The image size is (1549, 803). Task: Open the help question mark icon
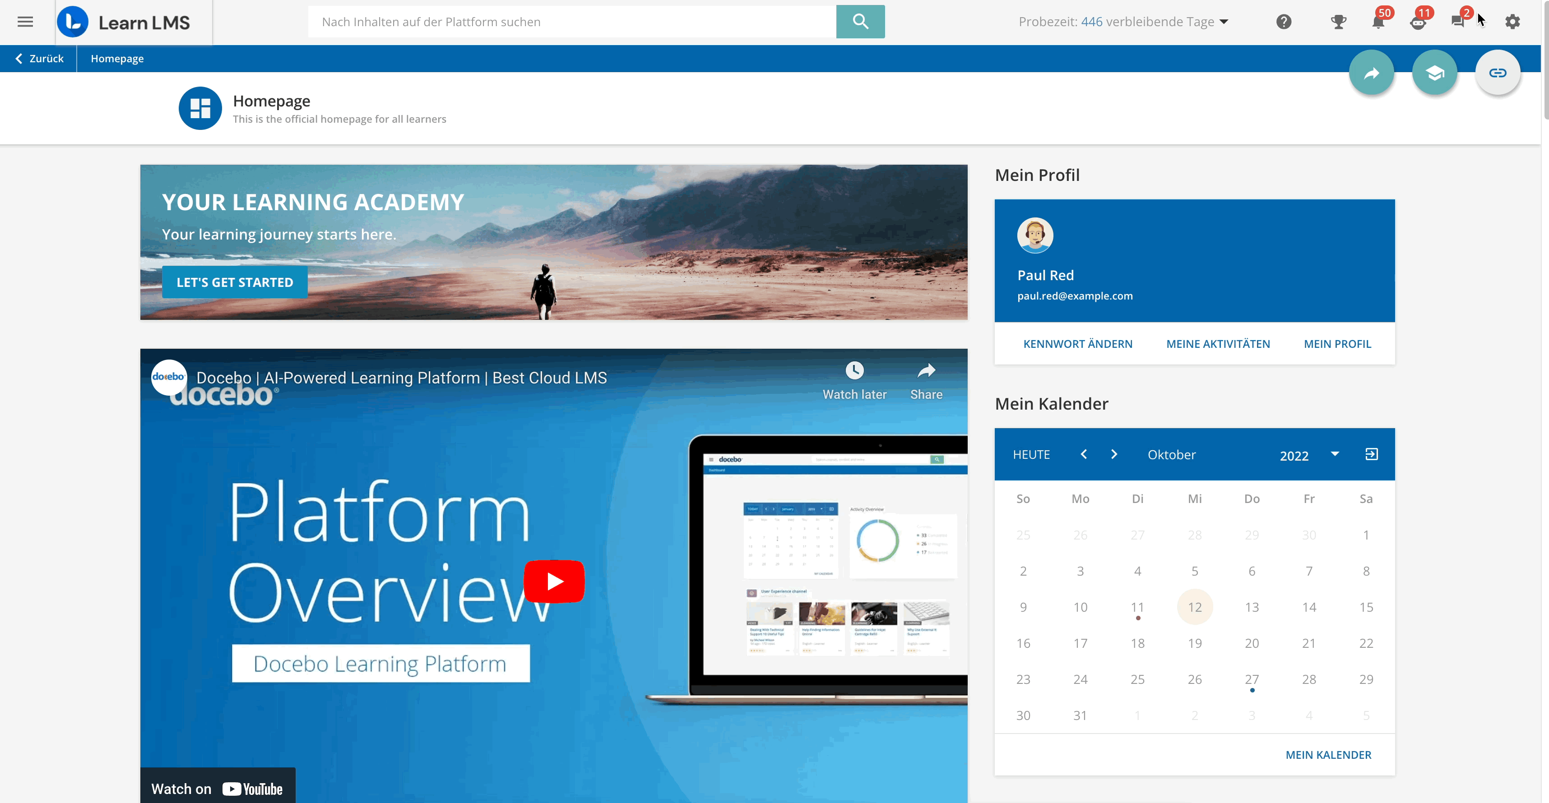click(x=1284, y=22)
